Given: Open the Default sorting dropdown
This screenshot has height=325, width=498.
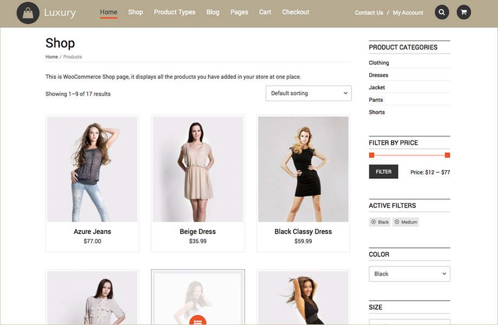Looking at the screenshot, I should (x=309, y=93).
